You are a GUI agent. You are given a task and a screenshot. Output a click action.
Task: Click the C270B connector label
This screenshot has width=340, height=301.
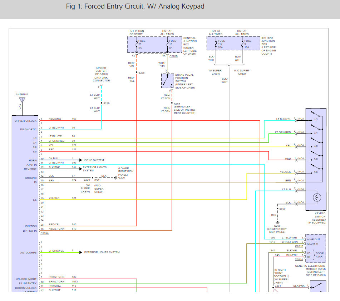pos(173,56)
